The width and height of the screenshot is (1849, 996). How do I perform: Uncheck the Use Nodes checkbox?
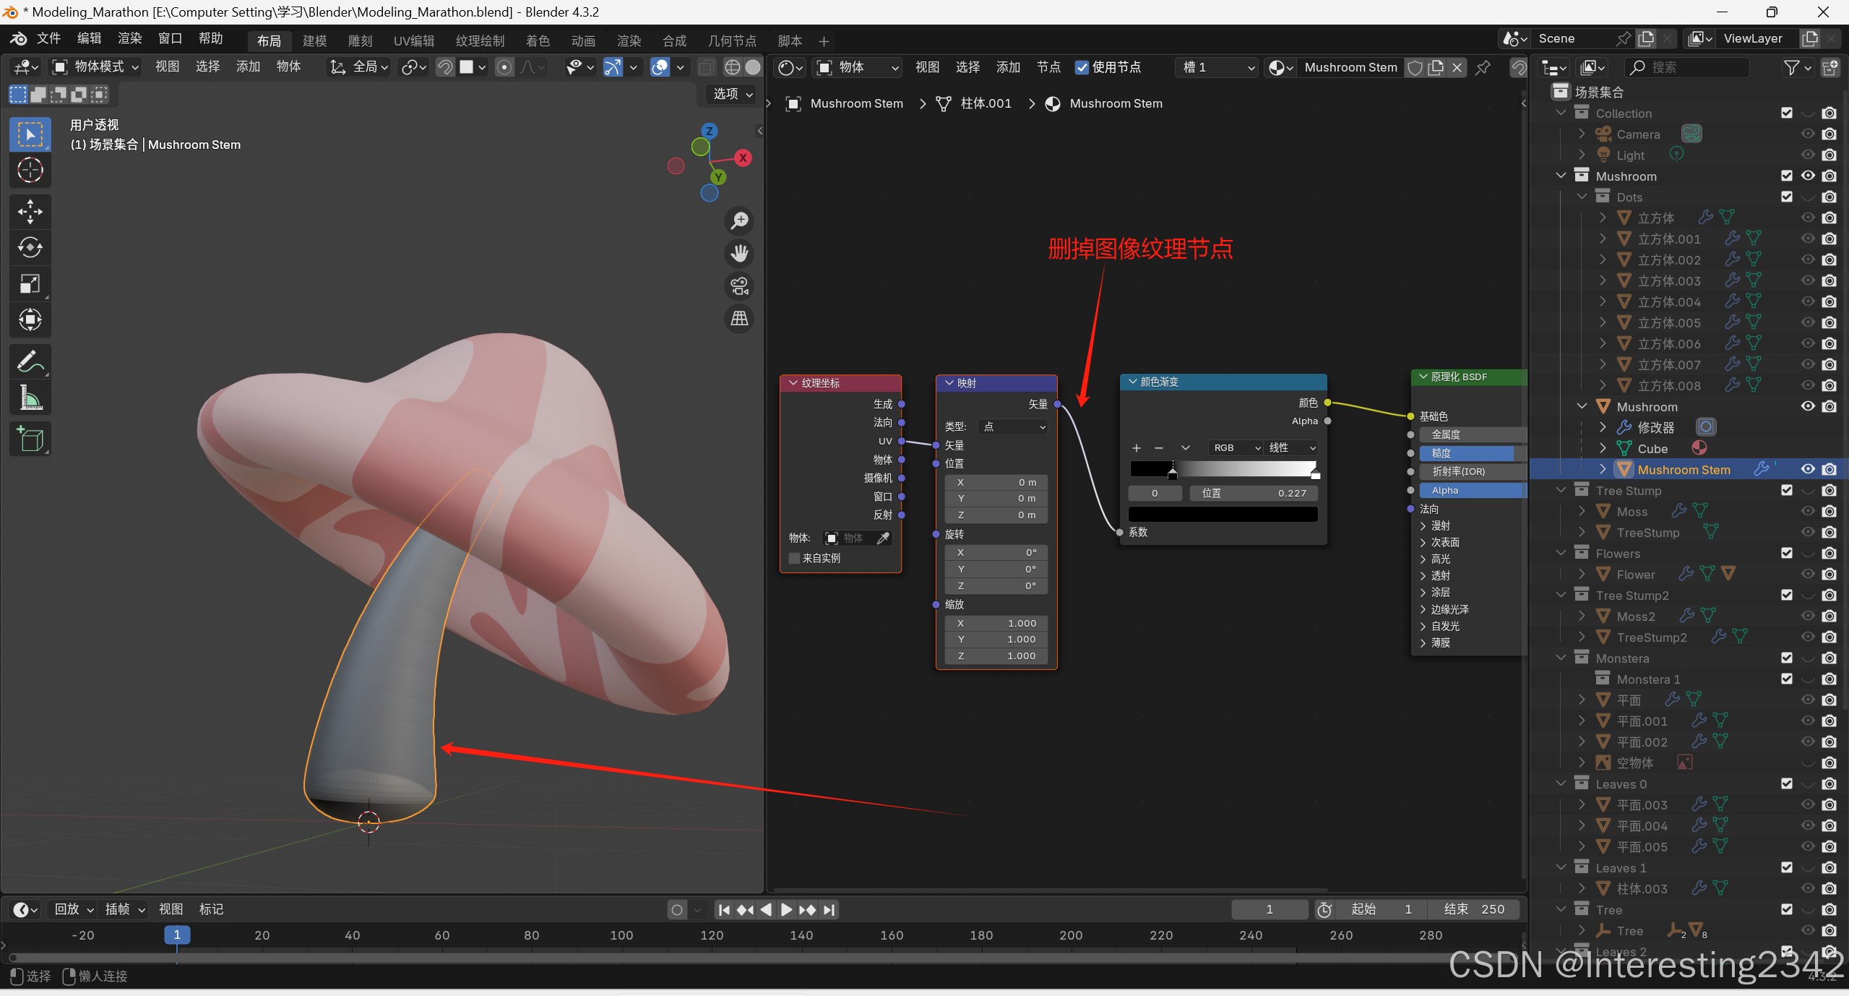pos(1081,67)
